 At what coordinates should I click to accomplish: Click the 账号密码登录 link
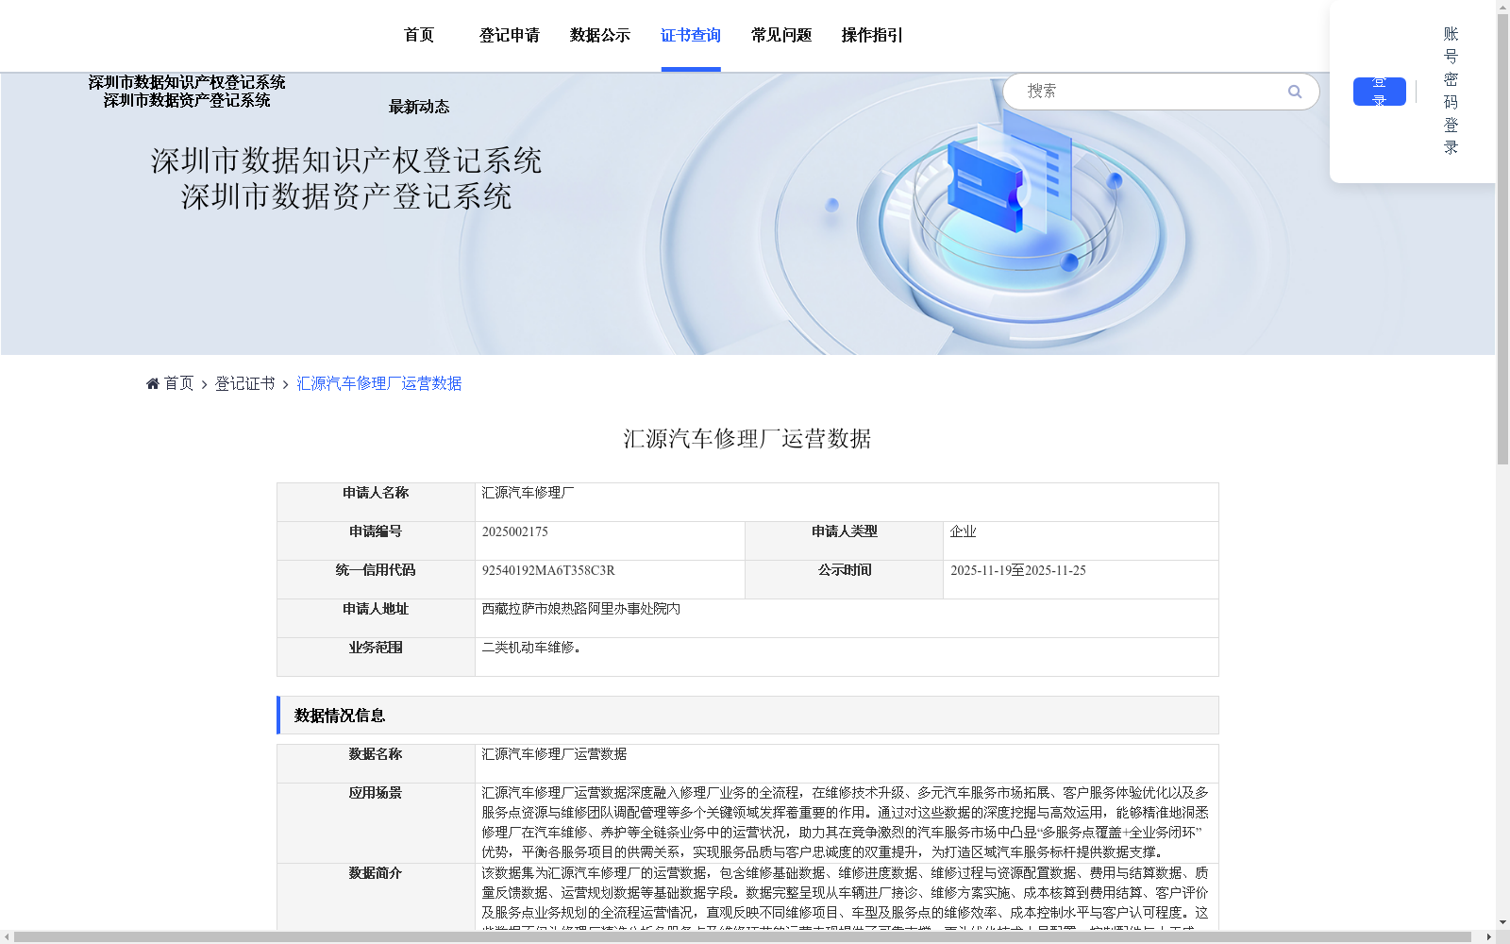point(1451,91)
